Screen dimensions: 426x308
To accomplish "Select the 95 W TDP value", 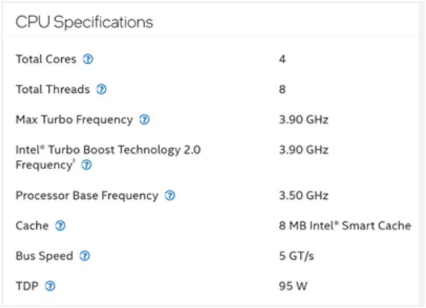I will [x=293, y=286].
